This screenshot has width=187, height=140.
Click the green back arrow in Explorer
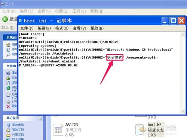pyautogui.click(x=5, y=19)
